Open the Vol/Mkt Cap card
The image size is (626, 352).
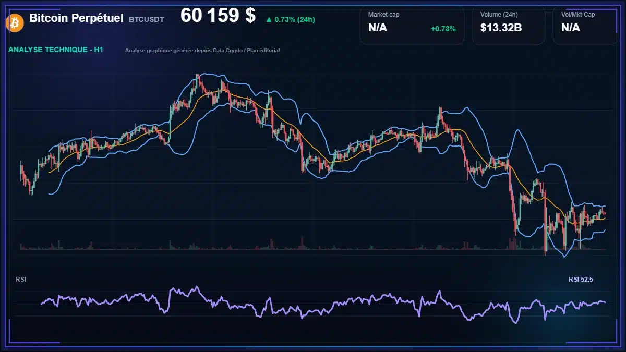click(x=585, y=25)
